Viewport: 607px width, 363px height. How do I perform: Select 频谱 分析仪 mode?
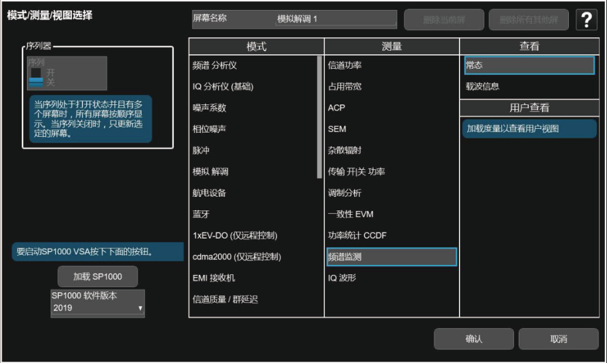click(x=215, y=65)
